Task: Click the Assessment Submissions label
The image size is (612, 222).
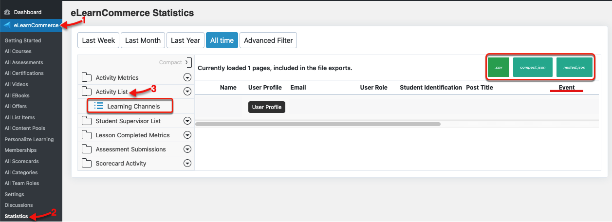Action: (x=130, y=149)
